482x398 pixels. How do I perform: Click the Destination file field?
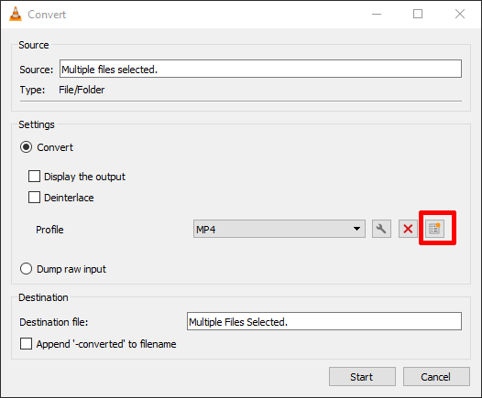[324, 321]
